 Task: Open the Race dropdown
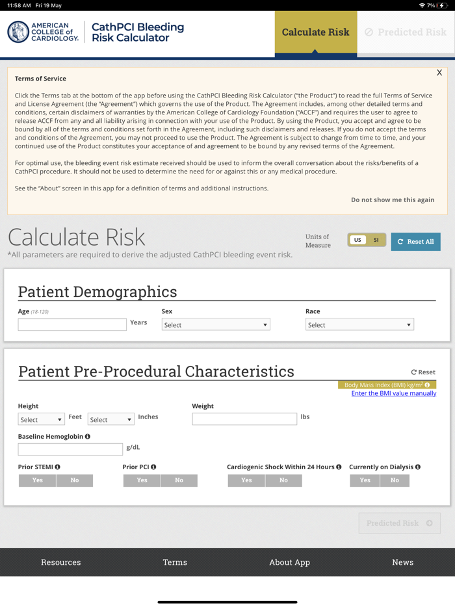pyautogui.click(x=359, y=324)
